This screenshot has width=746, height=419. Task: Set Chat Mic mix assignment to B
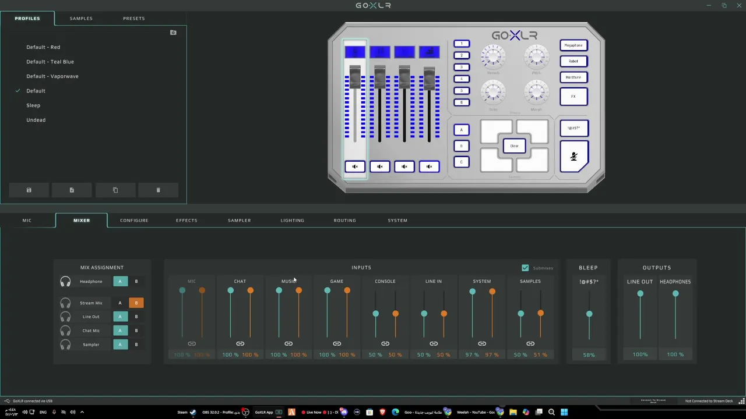point(136,331)
